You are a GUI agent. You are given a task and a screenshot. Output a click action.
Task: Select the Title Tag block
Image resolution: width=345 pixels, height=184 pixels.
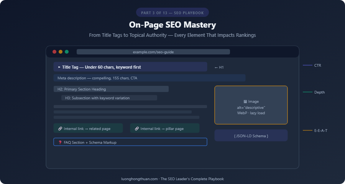pyautogui.click(x=130, y=67)
